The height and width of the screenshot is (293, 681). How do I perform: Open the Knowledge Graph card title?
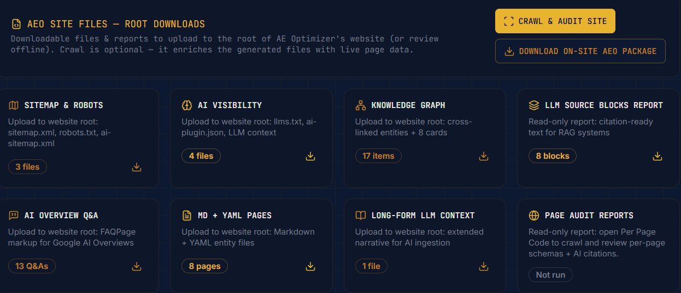pos(408,105)
